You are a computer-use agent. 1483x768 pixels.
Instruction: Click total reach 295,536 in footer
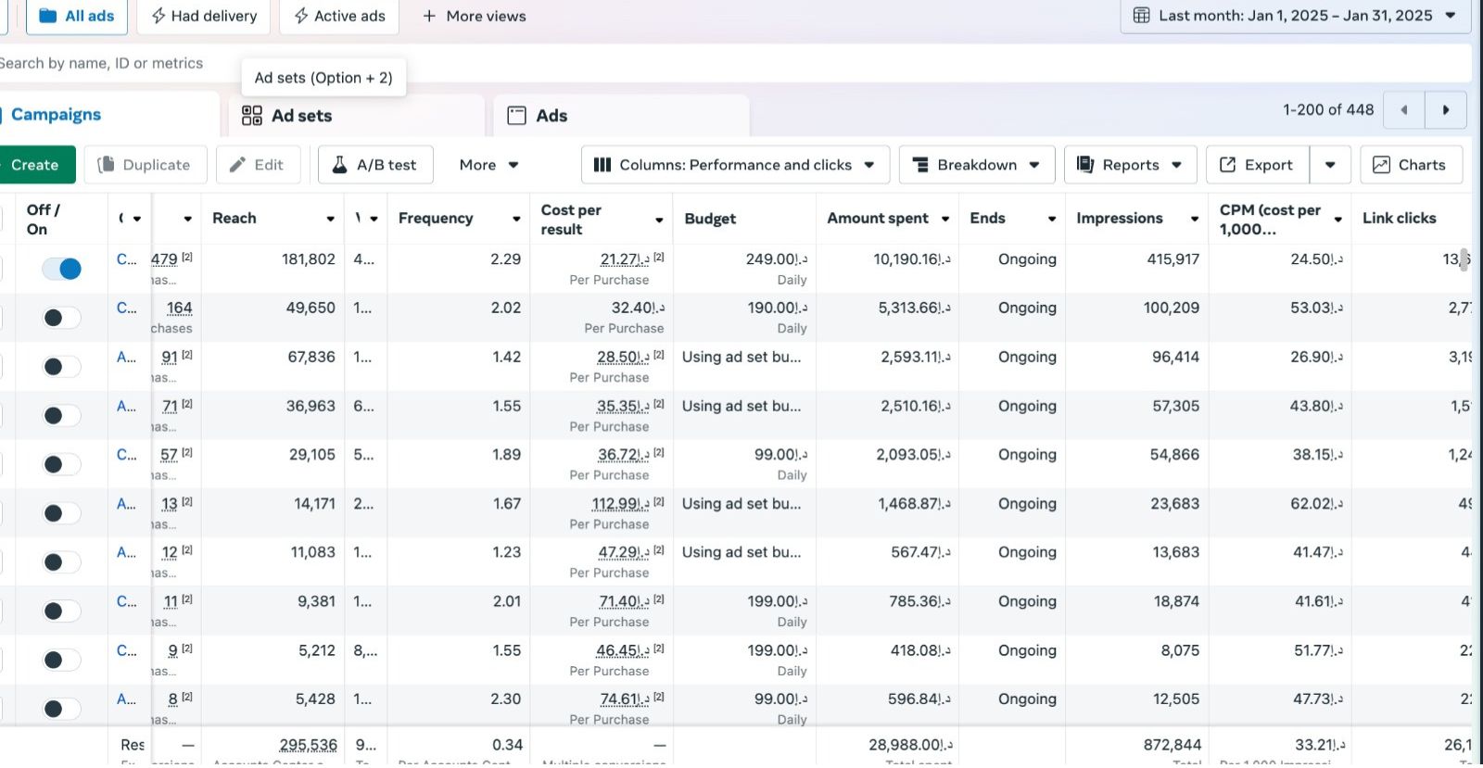tap(309, 745)
